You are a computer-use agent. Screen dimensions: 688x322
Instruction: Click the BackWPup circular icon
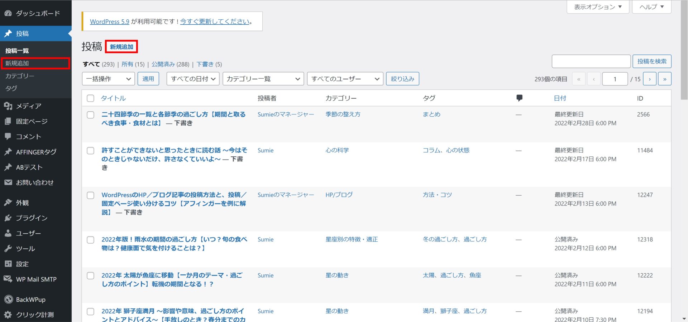pos(9,299)
